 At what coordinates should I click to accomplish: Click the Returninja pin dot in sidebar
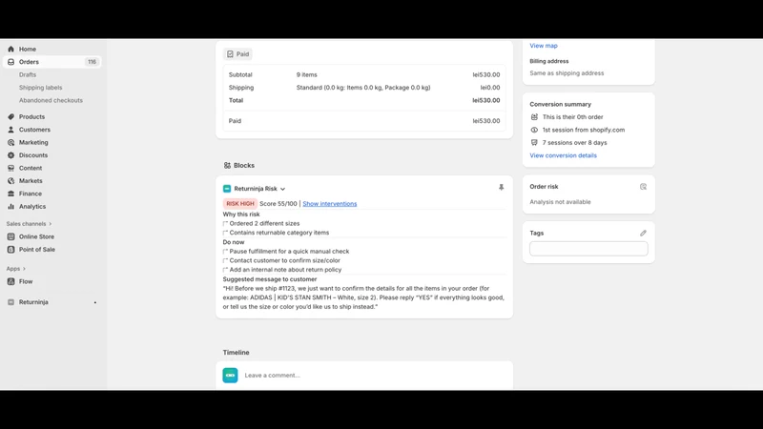click(x=94, y=302)
